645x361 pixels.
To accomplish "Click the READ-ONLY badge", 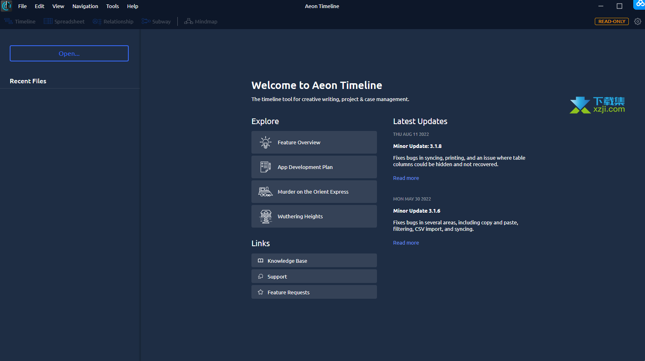I will [611, 21].
